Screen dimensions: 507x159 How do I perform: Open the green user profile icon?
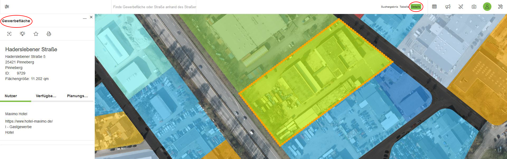487,7
